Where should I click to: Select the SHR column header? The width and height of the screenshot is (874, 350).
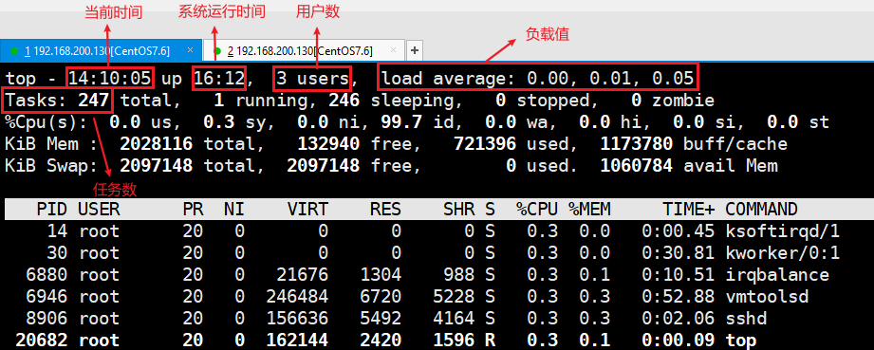tap(458, 210)
